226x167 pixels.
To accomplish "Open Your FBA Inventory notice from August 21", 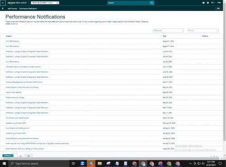I will [12, 41].
